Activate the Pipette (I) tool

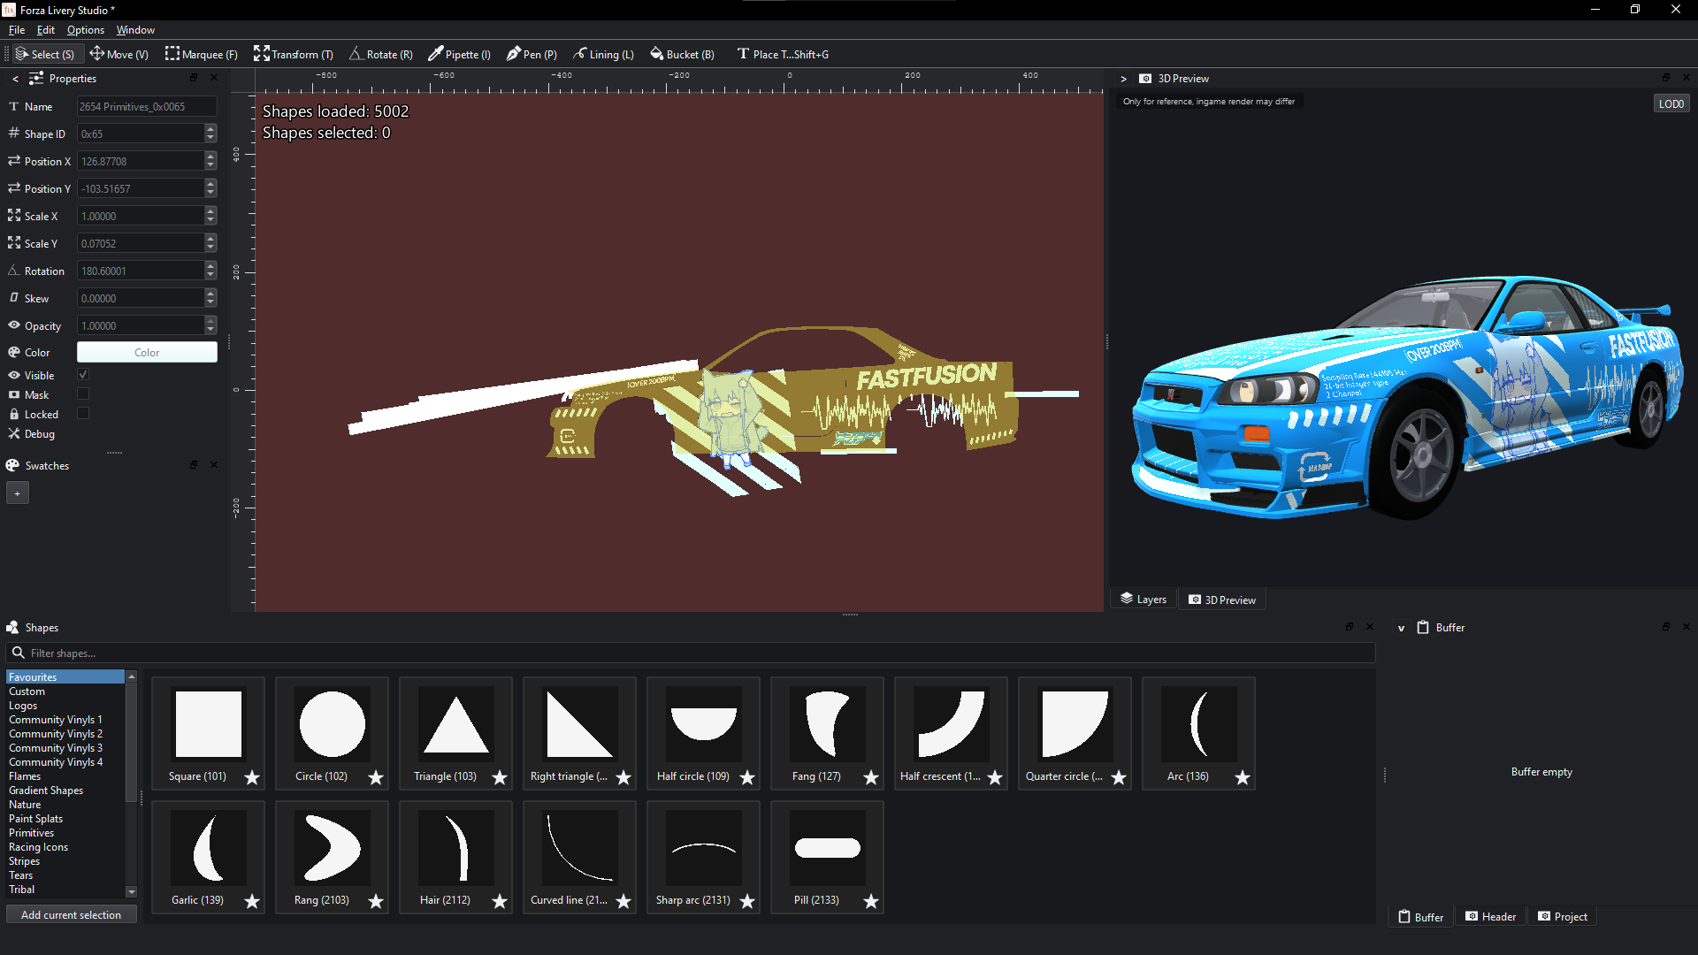(459, 54)
